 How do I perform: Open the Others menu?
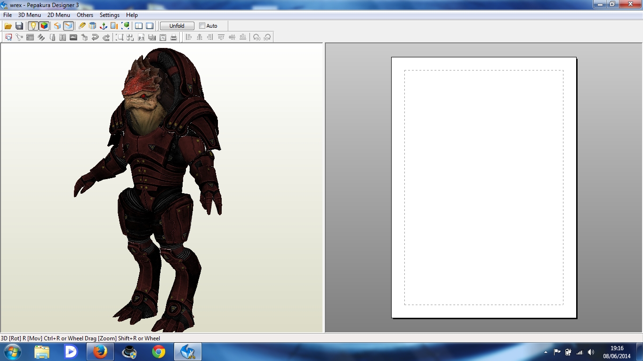pos(85,15)
